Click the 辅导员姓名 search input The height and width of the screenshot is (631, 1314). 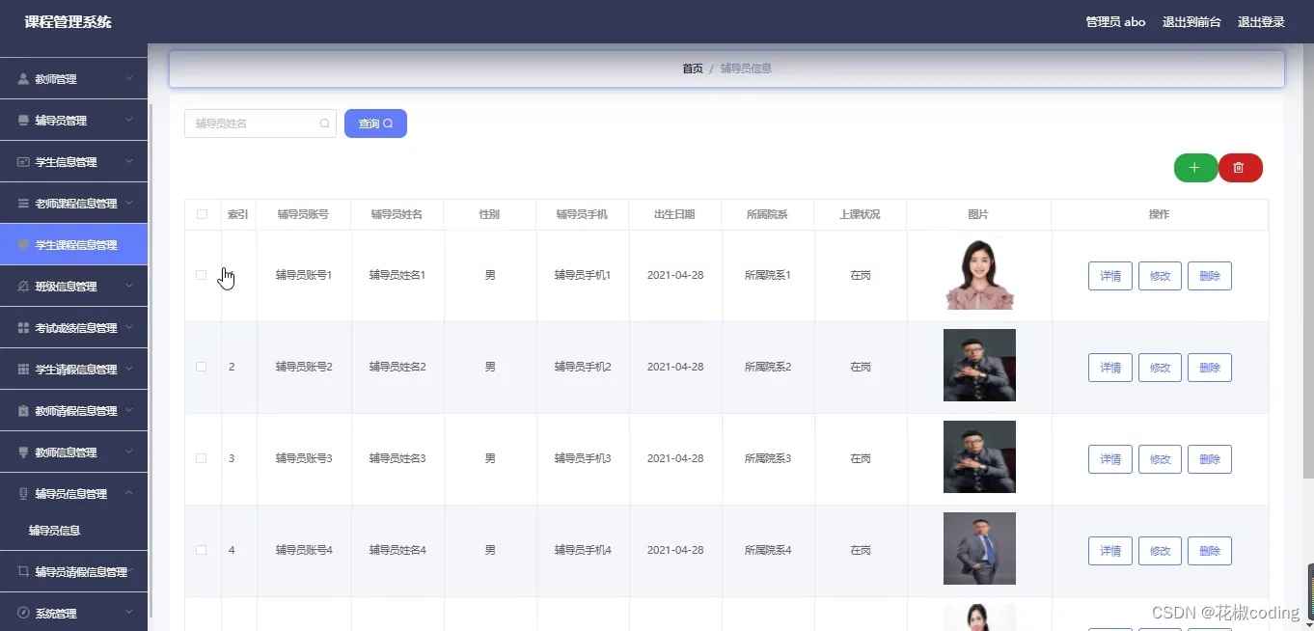point(260,123)
